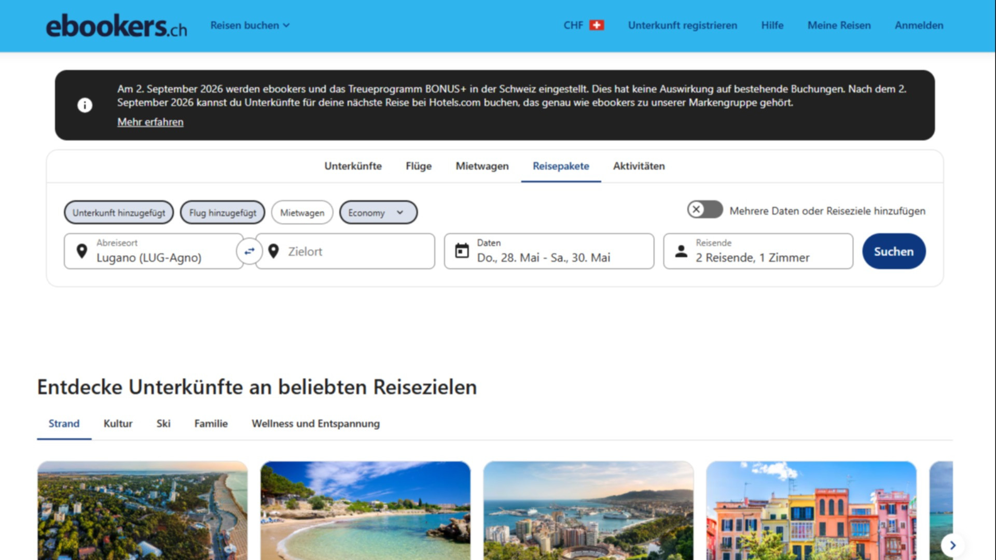
Task: Enable the Mietwagen chip option
Action: (302, 213)
